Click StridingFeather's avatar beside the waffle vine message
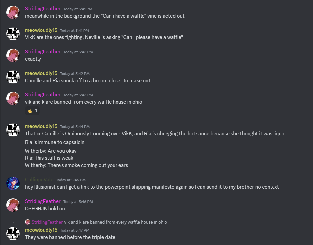This screenshot has width=313, height=245. pos(13,12)
